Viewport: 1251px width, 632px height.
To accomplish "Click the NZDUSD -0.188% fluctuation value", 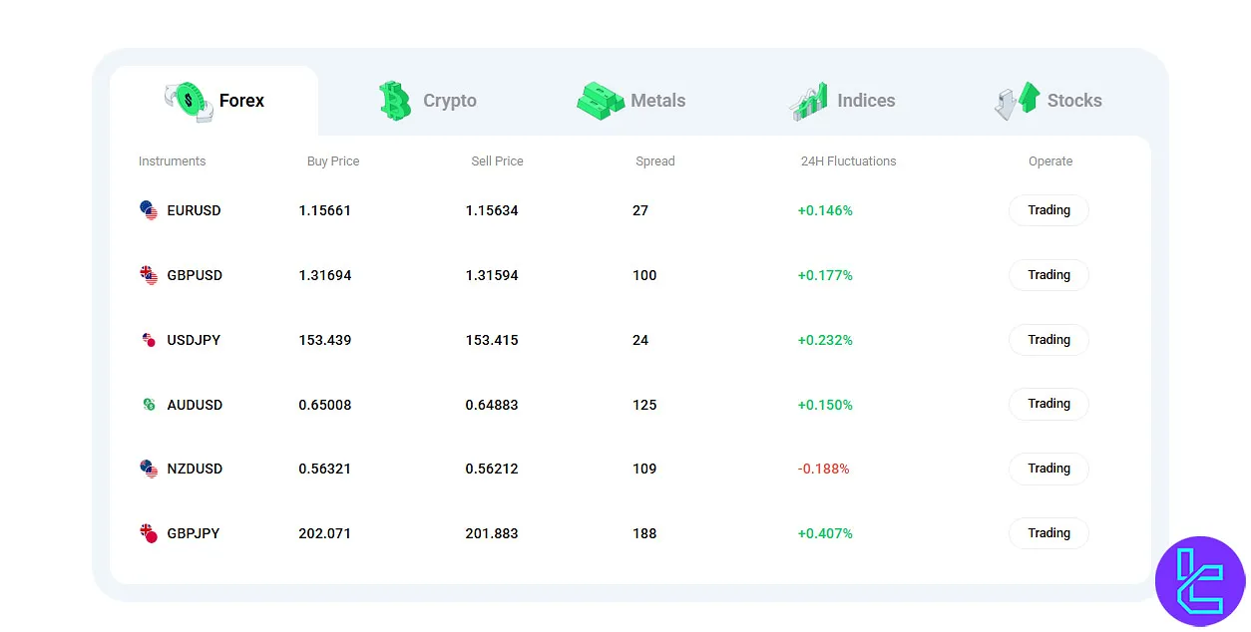I will (824, 469).
